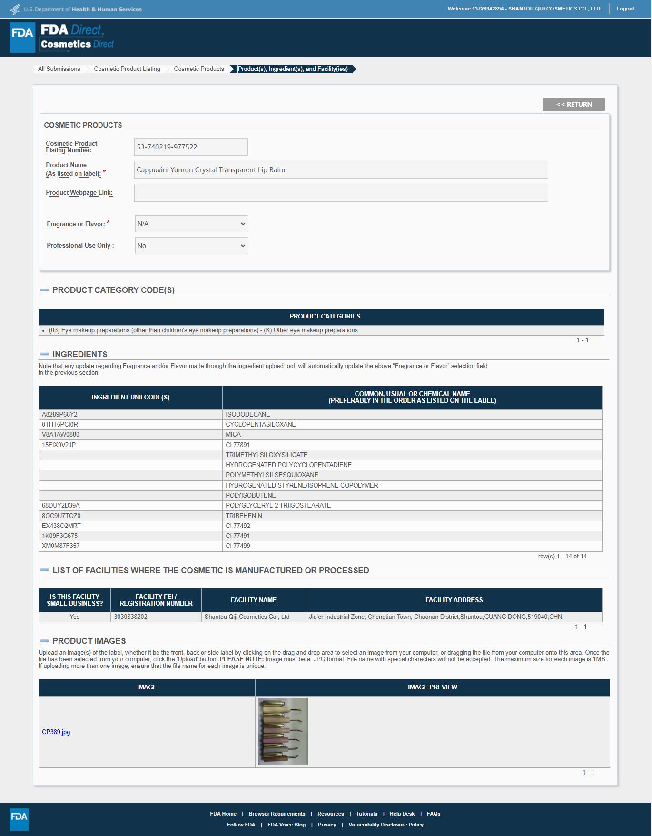This screenshot has width=652, height=836.
Task: Open the Help Desk footer link
Action: point(402,814)
